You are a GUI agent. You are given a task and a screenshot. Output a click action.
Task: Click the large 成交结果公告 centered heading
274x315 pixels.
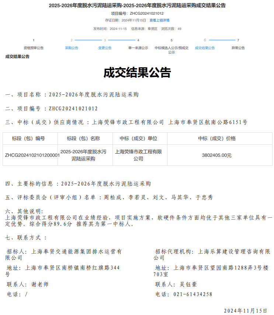point(137,73)
